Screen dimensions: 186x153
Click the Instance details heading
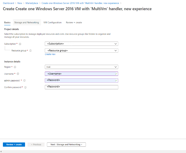[12, 62]
